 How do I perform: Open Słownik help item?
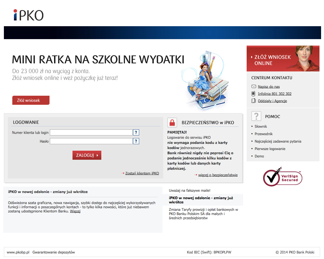[261, 126]
